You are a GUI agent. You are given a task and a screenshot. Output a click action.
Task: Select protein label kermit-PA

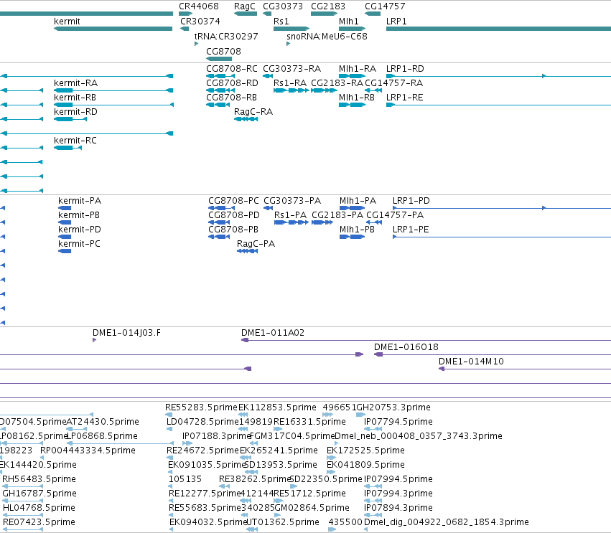80,201
